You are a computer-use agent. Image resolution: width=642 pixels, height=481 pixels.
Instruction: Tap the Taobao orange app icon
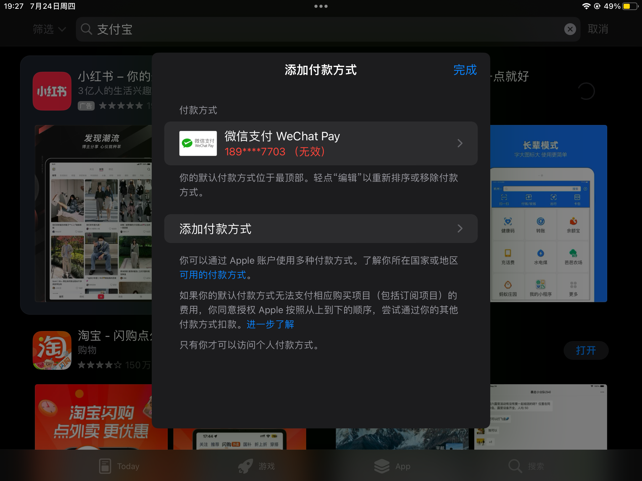coord(52,350)
